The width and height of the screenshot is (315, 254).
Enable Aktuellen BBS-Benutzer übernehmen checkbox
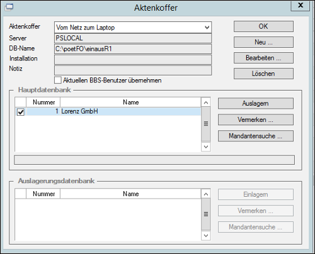point(58,80)
